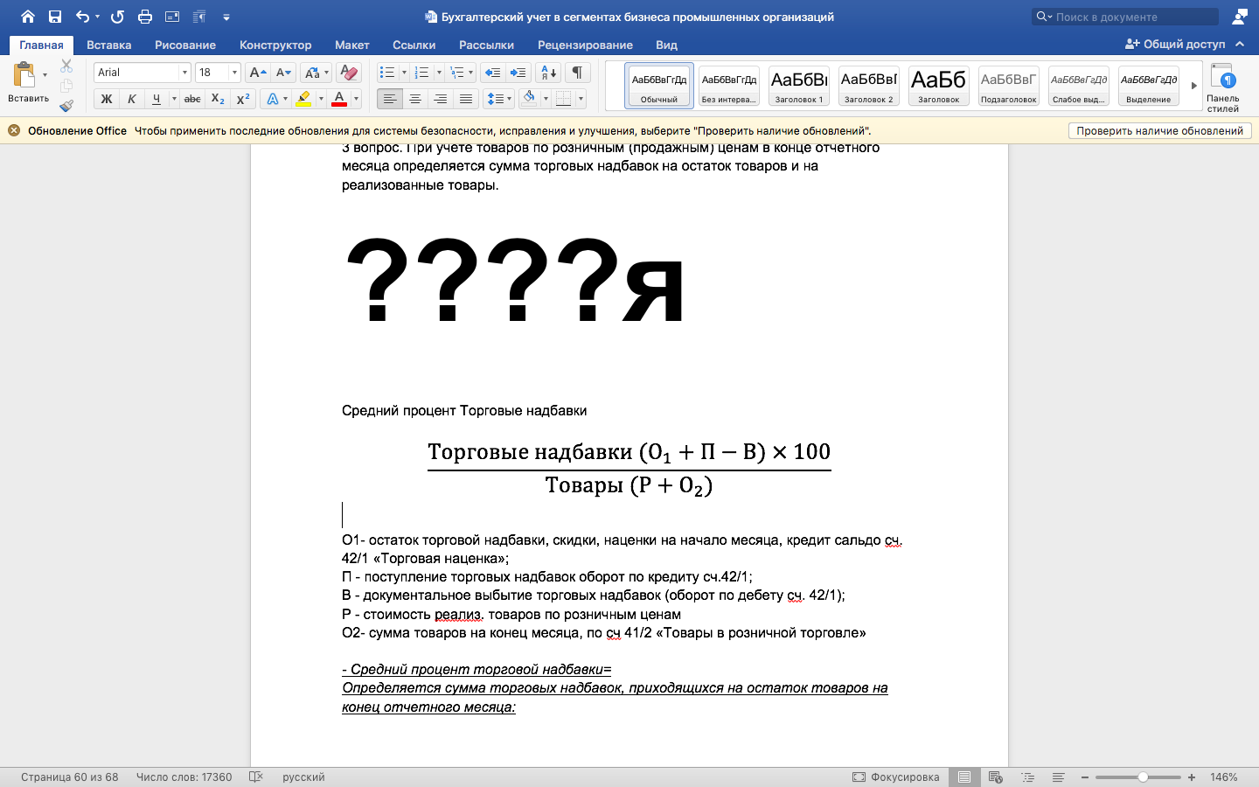Enable Фокусировка focus mode
Screen dimensions: 1259x787
[896, 777]
